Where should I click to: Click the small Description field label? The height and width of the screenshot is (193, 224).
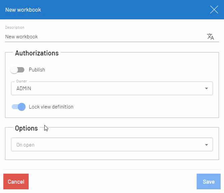15,27
